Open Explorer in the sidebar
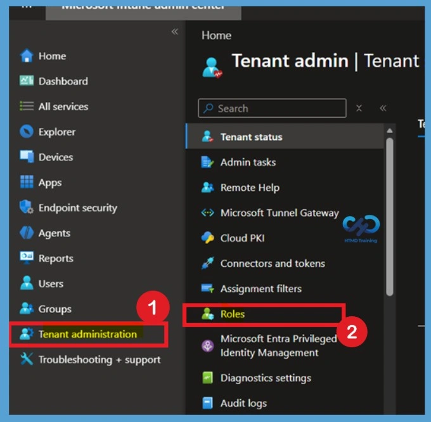Image resolution: width=431 pixels, height=422 pixels. point(57,132)
